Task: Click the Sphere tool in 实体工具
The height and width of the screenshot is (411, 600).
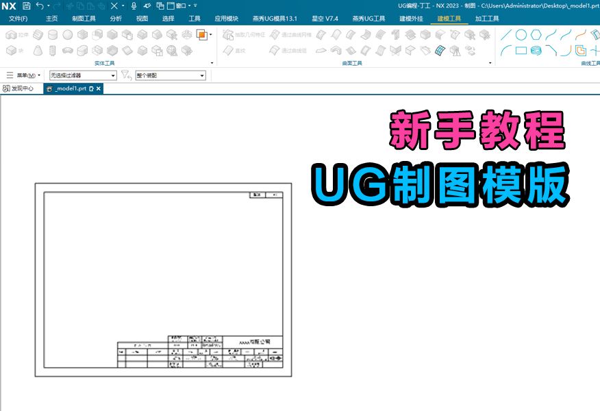Action: tap(66, 35)
